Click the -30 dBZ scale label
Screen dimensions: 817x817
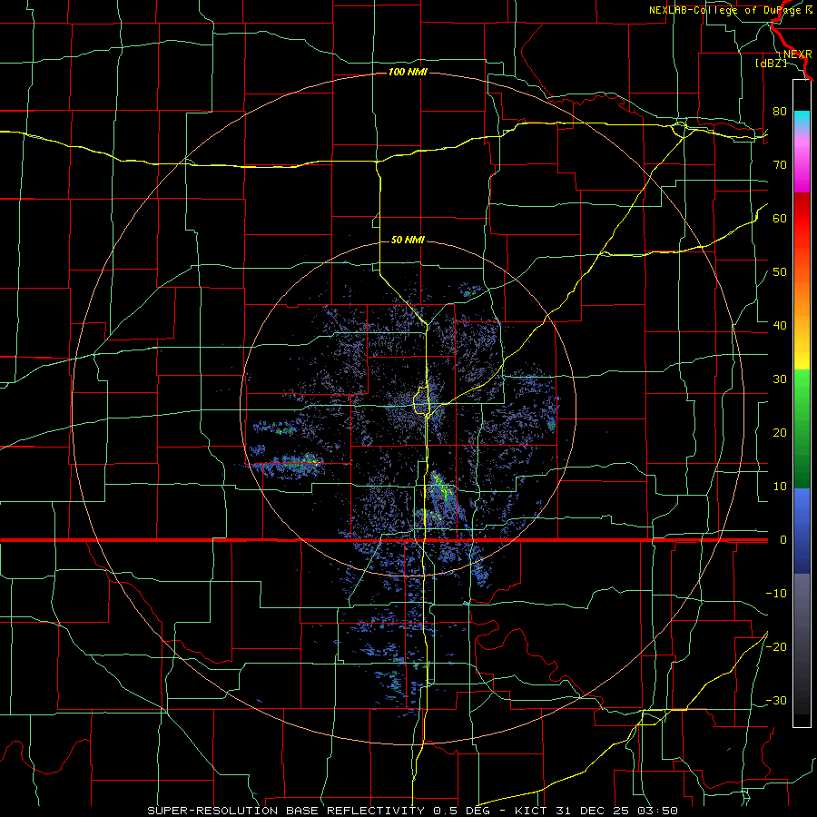click(x=776, y=700)
